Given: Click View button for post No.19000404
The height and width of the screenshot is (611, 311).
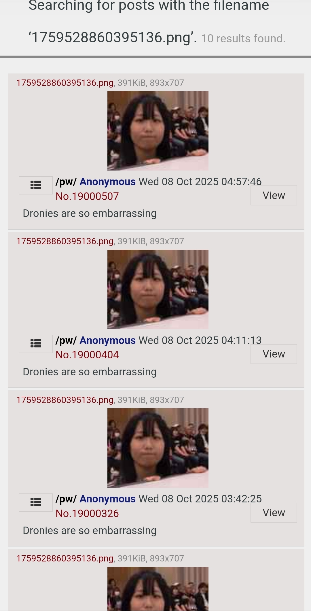Looking at the screenshot, I should (274, 354).
